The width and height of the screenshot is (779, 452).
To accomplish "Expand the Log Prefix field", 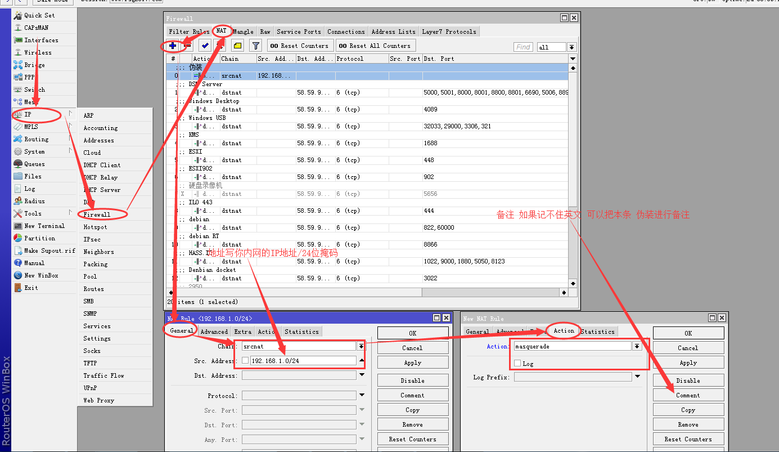I will pyautogui.click(x=637, y=377).
